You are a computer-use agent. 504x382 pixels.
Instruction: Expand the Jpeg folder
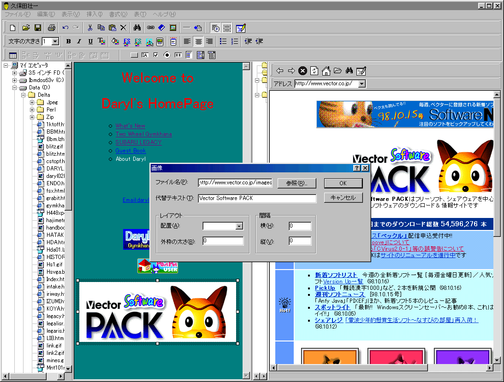click(x=32, y=102)
